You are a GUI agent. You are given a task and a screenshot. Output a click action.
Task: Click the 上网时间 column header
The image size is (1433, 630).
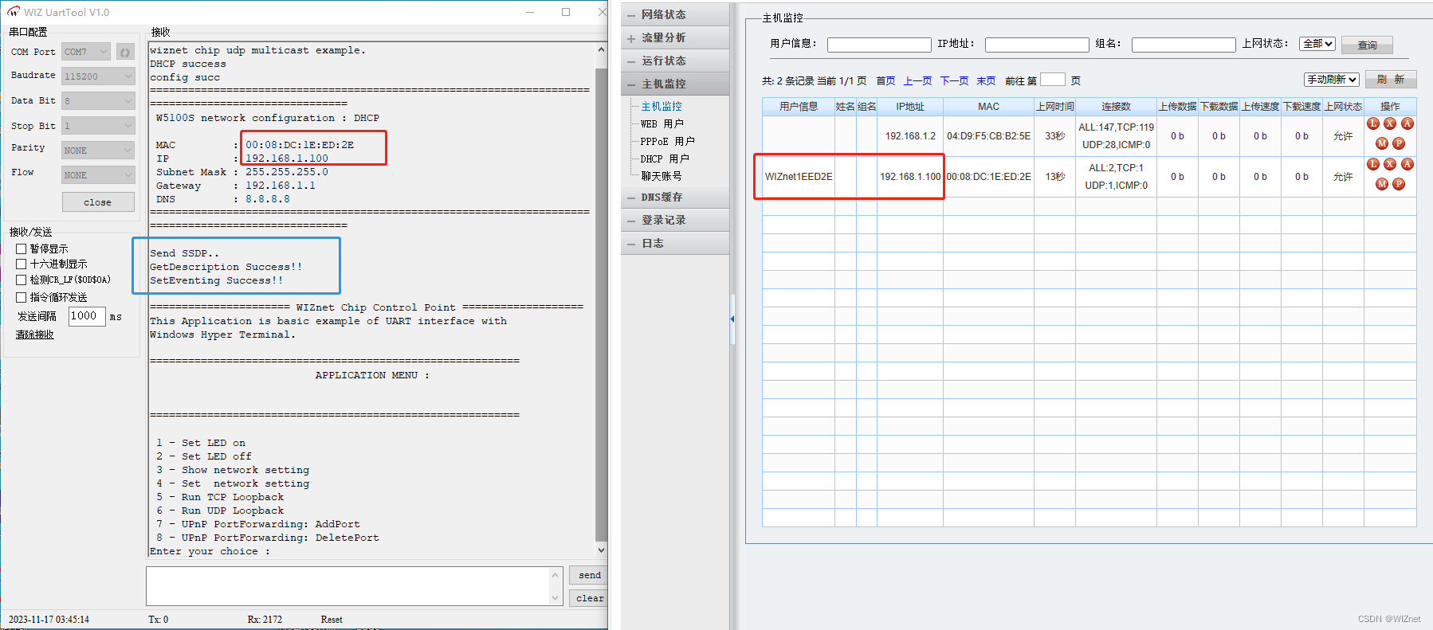(1054, 107)
